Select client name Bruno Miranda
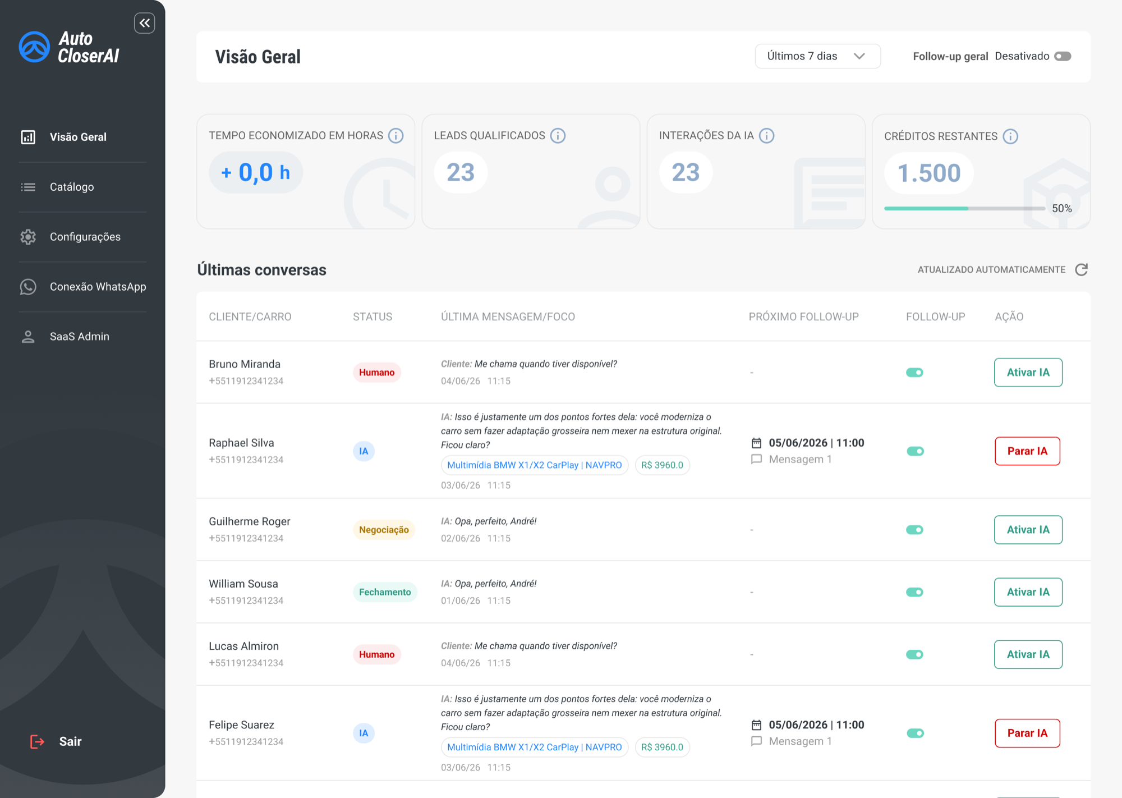Screen dimensions: 1122x798 point(245,364)
